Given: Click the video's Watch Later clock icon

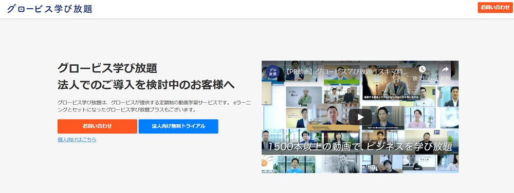Looking at the screenshot, I should (421, 69).
